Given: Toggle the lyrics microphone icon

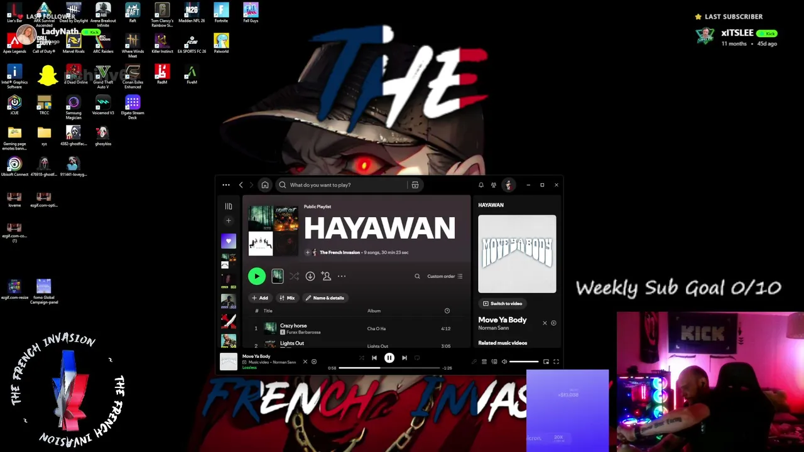Looking at the screenshot, I should click(474, 362).
